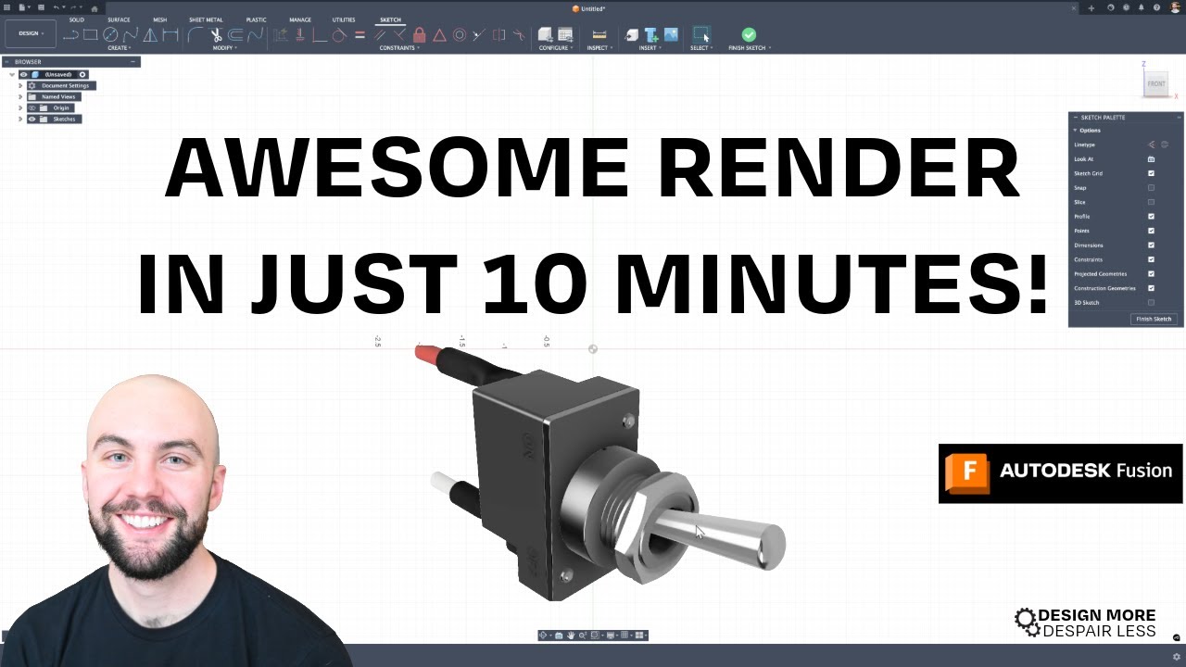Screen dimensions: 1186x667
Task: Open the Design workspace dropdown
Action: (32, 33)
